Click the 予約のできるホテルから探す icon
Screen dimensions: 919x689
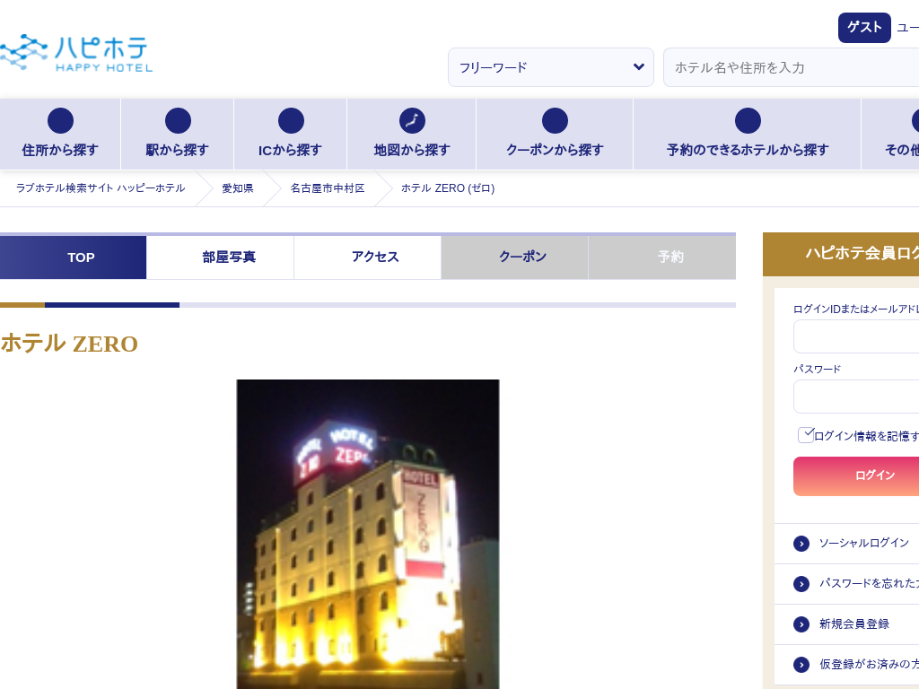748,121
